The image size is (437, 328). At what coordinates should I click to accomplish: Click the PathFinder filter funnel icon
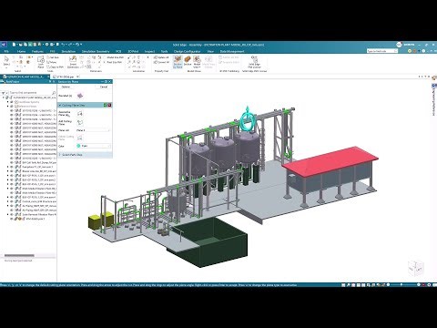point(3,93)
